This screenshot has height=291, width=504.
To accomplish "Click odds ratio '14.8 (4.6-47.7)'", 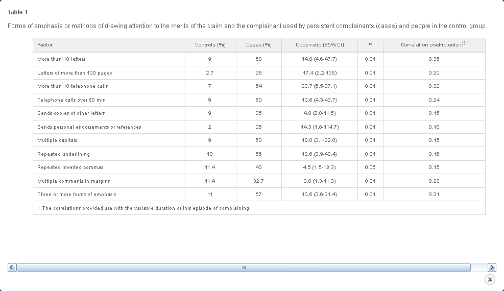I will 320,59.
